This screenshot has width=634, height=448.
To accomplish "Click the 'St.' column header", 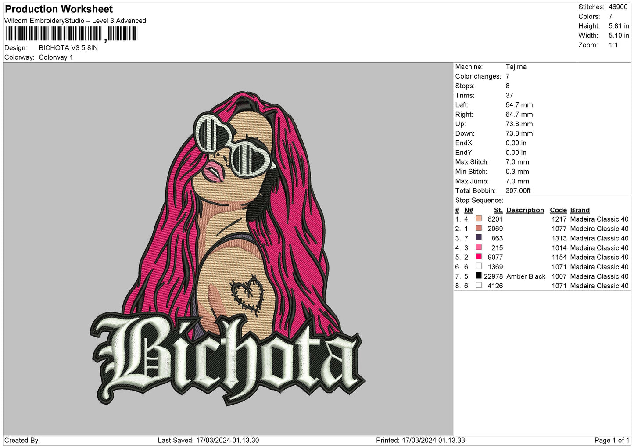I will tap(498, 210).
